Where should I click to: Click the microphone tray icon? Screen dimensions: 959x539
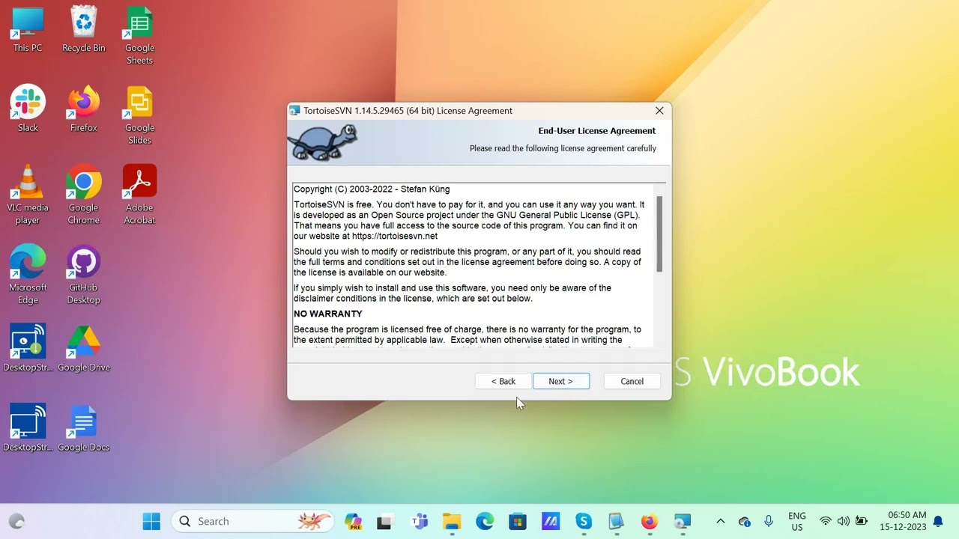pyautogui.click(x=768, y=521)
